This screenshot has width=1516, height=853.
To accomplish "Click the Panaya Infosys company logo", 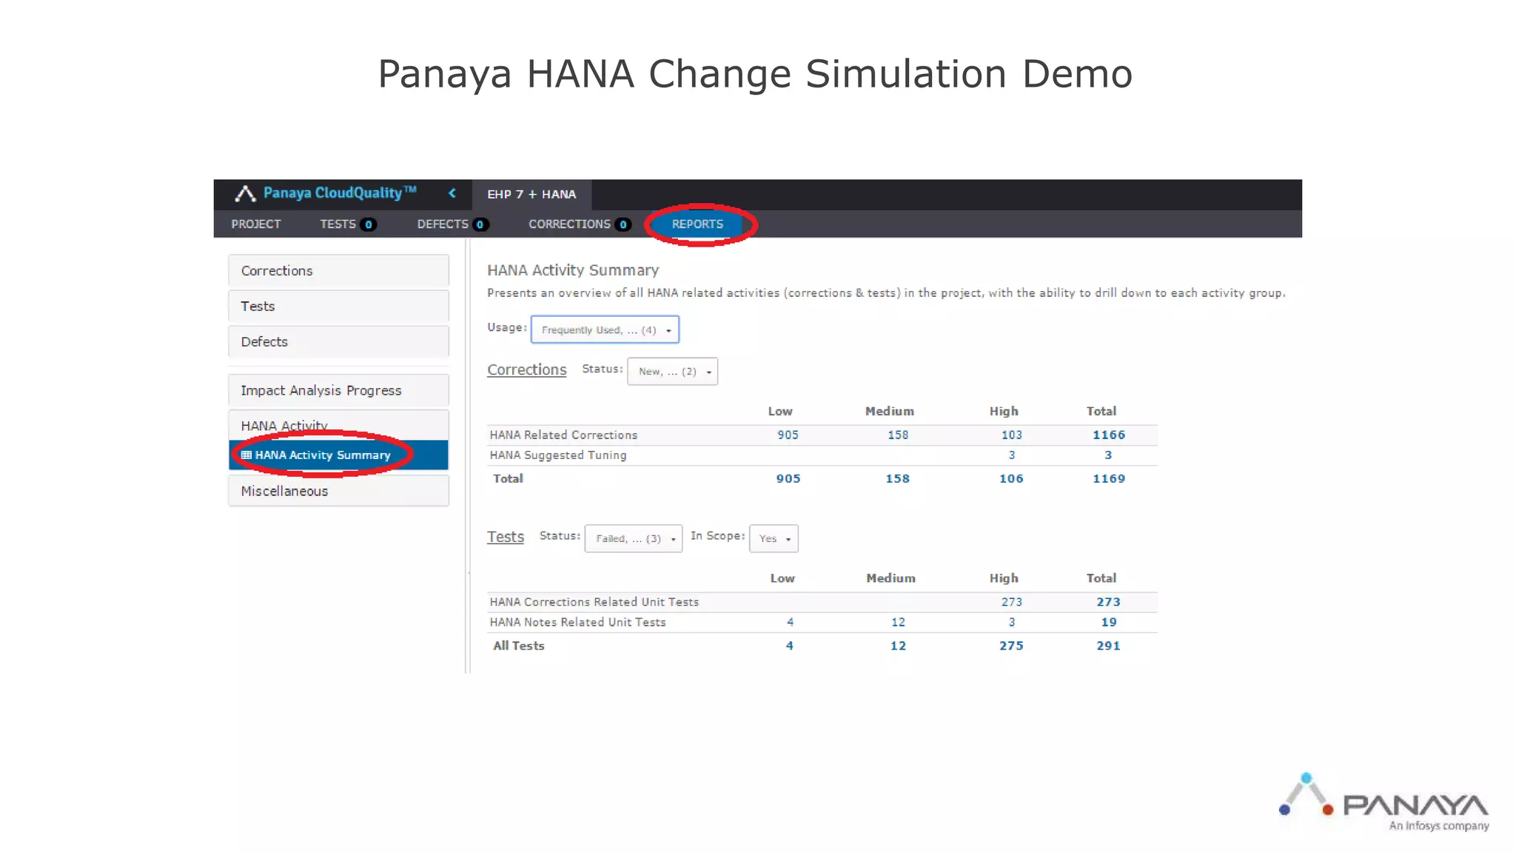I will point(1383,804).
